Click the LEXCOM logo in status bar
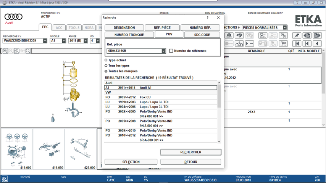 pos(5,179)
